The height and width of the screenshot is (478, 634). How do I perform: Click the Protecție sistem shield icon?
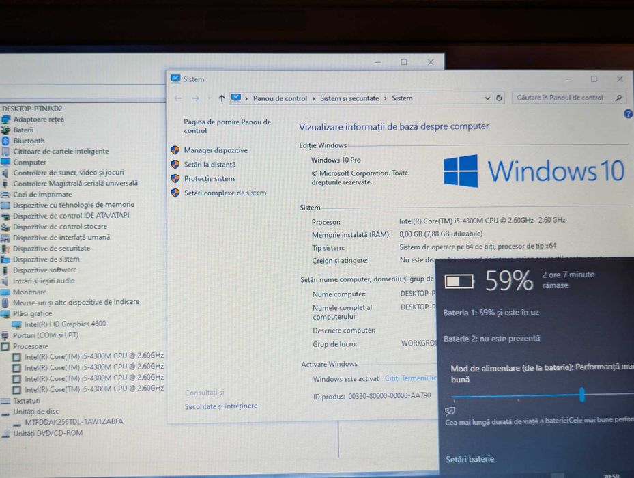(175, 178)
